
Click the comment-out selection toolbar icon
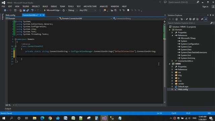point(120,10)
